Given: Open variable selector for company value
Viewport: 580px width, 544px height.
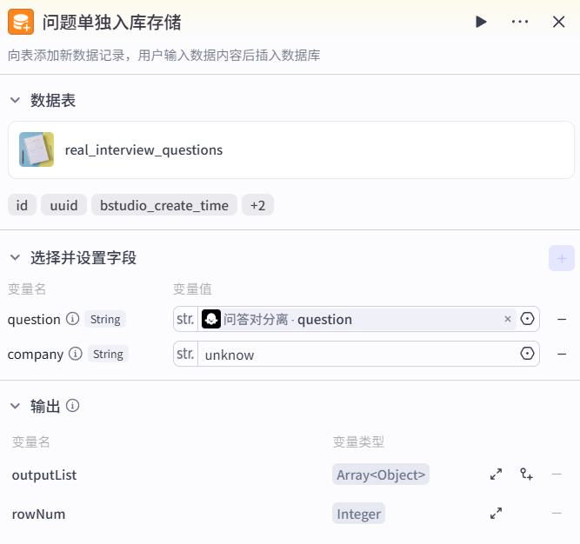Looking at the screenshot, I should pos(527,354).
